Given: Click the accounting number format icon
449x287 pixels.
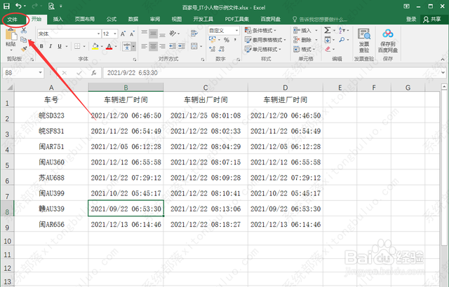Looking at the screenshot, I should 212,40.
